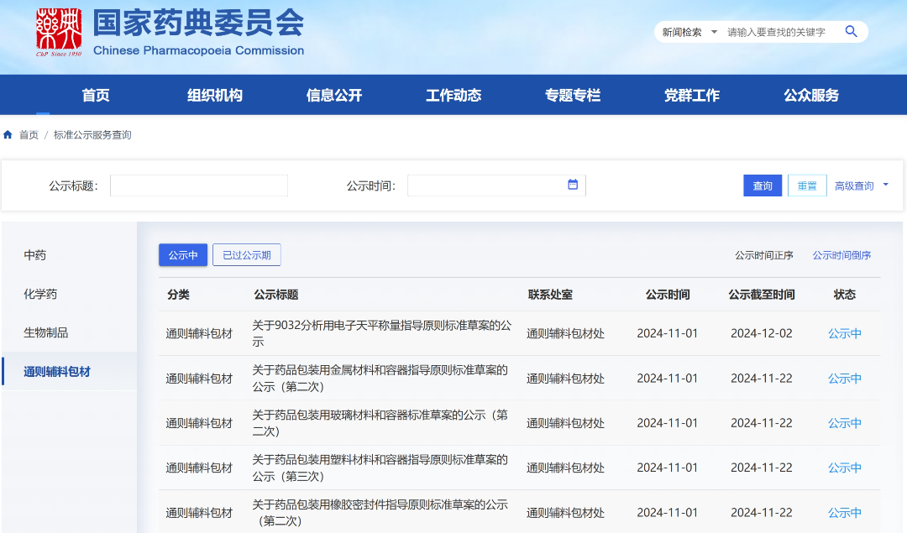Click the 首页 breadcrumb link
The width and height of the screenshot is (907, 533).
[29, 134]
